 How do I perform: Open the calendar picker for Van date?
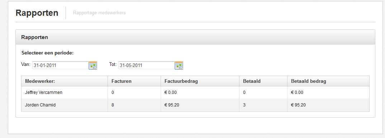tap(93, 65)
